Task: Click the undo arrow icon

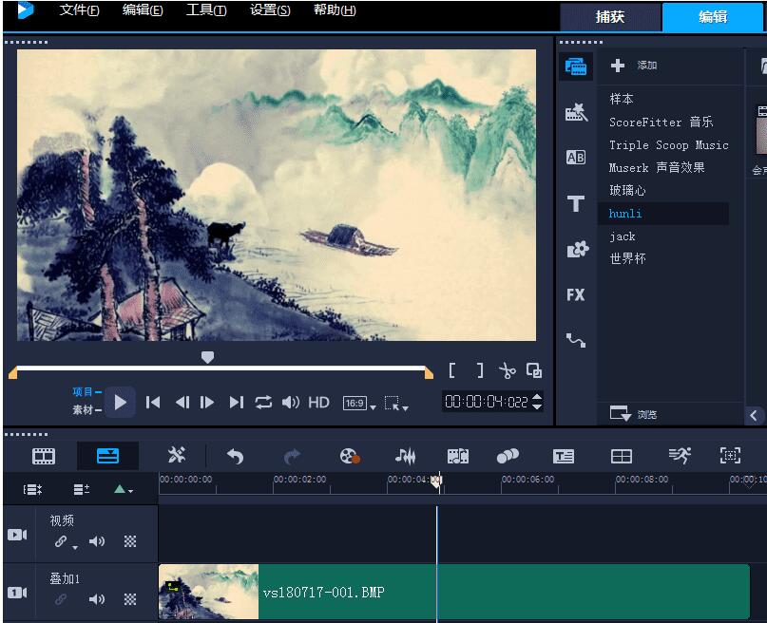Action: pos(235,456)
